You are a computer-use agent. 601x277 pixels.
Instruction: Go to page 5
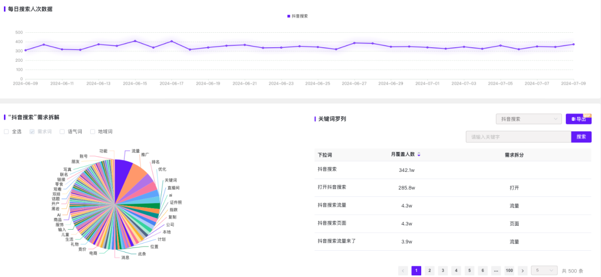click(469, 270)
